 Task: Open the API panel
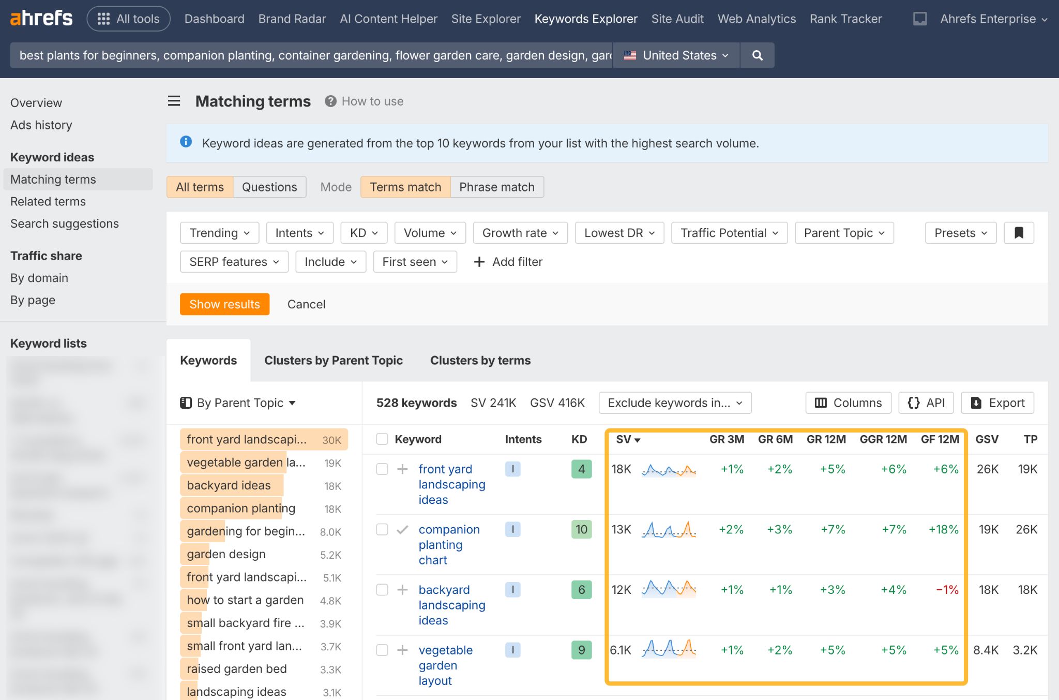[926, 403]
